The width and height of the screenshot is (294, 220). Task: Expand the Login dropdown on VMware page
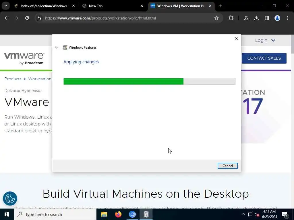pyautogui.click(x=265, y=40)
